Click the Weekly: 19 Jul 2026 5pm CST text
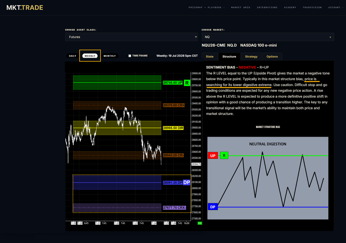The width and height of the screenshot is (346, 243). click(177, 56)
